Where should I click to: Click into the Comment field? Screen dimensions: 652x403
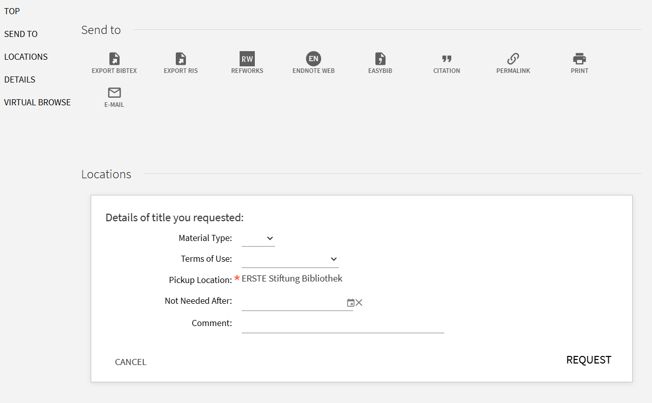coord(343,324)
